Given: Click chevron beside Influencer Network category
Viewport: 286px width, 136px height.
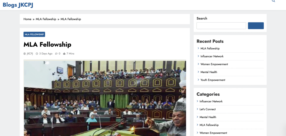Looking at the screenshot, I should [197, 101].
